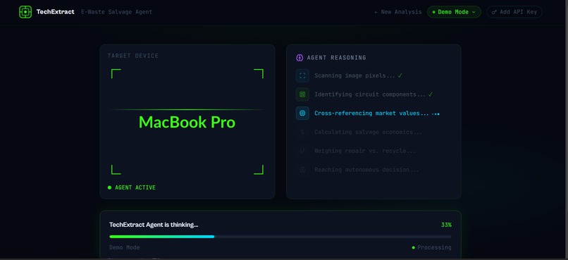568x260 pixels.
Task: Select 'Reaching autonomous decision...' step text
Action: [x=366, y=170]
